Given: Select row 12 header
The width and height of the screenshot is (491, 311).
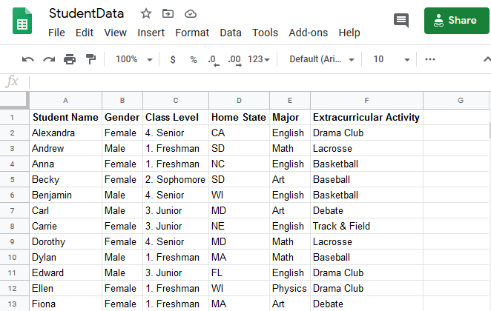Looking at the screenshot, I should pos(14,288).
